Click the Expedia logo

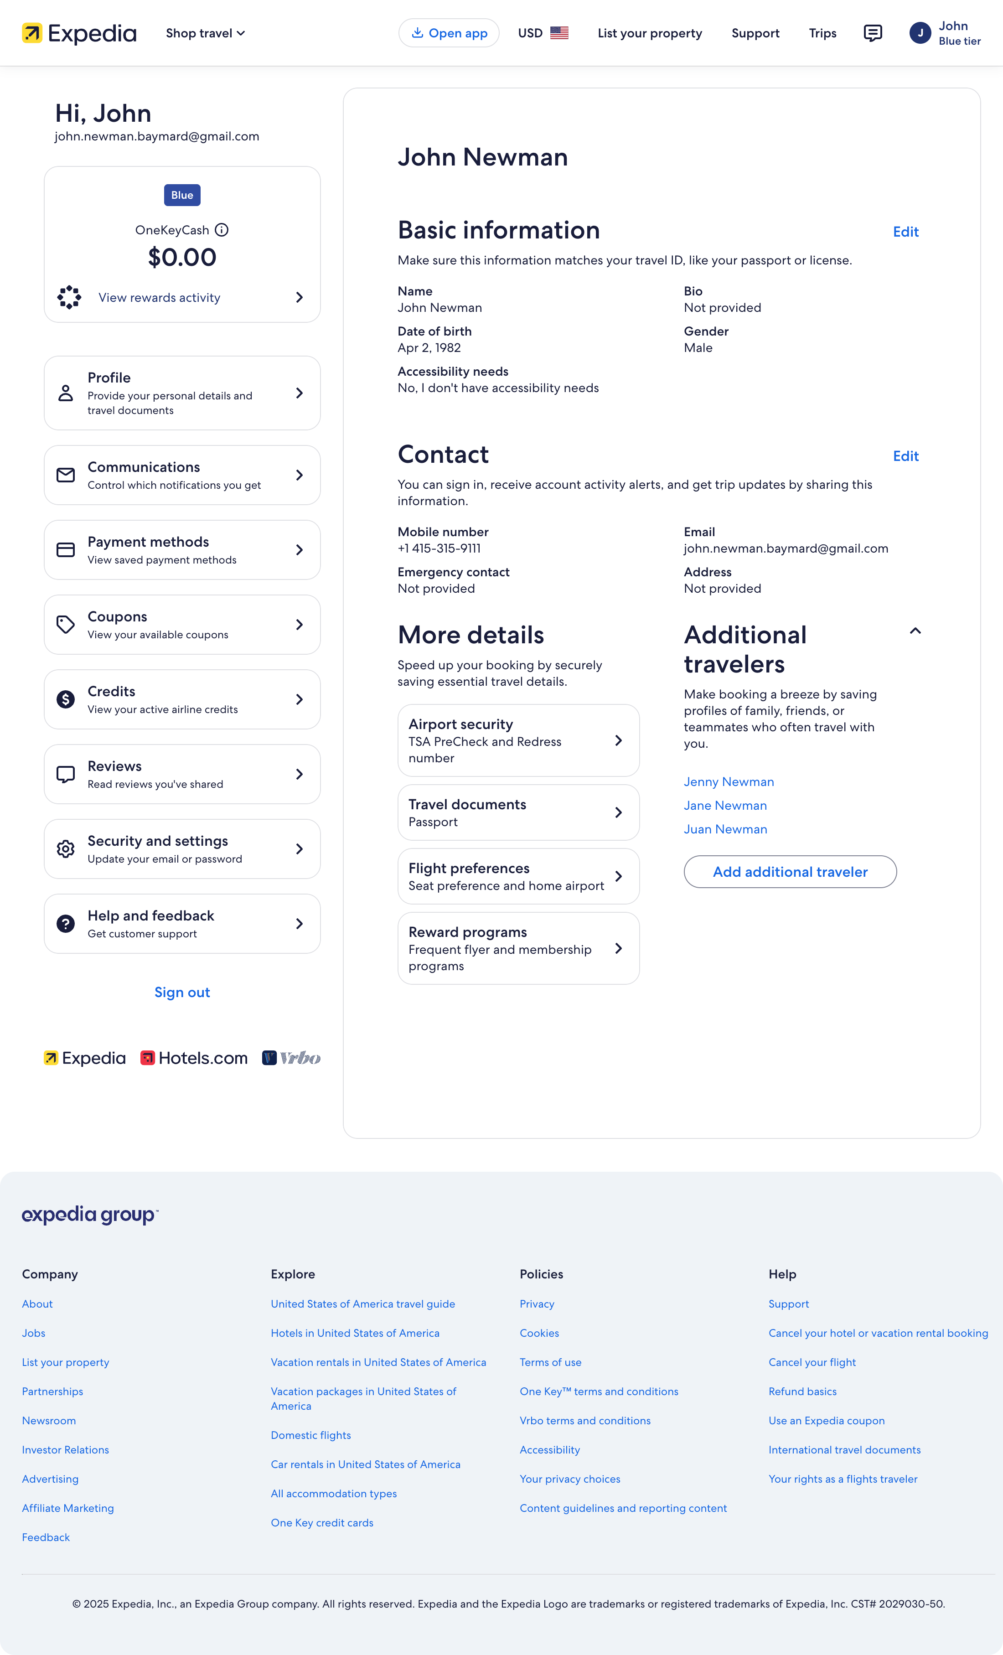pos(79,33)
